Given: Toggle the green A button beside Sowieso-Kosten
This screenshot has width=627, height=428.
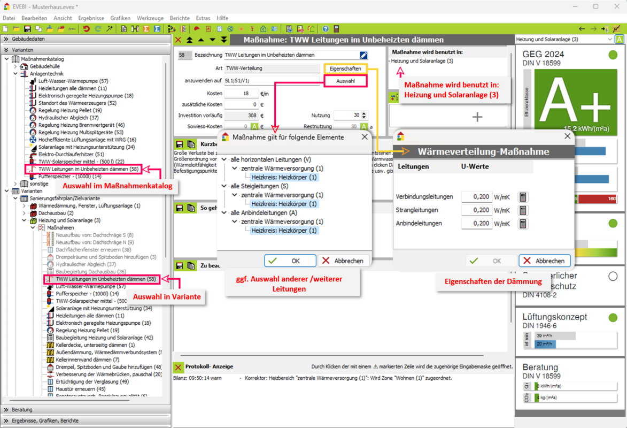Looking at the screenshot, I should click(x=254, y=126).
